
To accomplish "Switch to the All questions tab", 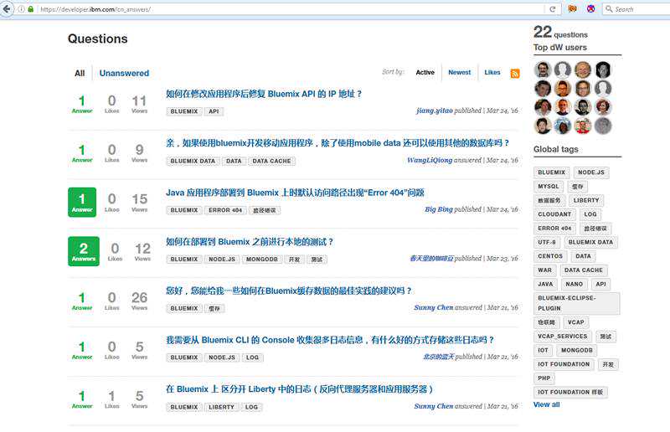I will [80, 73].
